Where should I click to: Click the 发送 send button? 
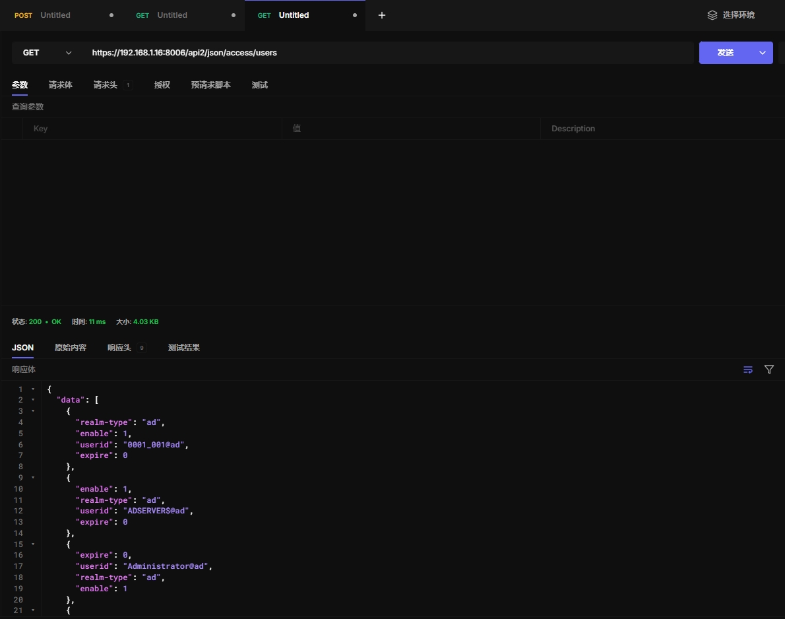pos(726,53)
